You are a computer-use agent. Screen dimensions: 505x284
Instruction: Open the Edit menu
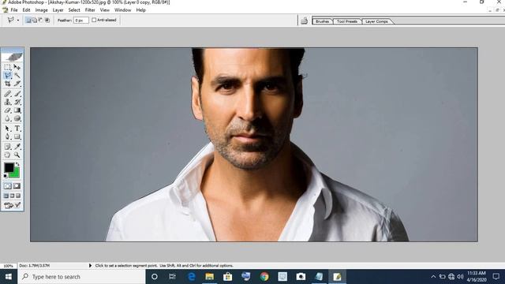tap(26, 10)
